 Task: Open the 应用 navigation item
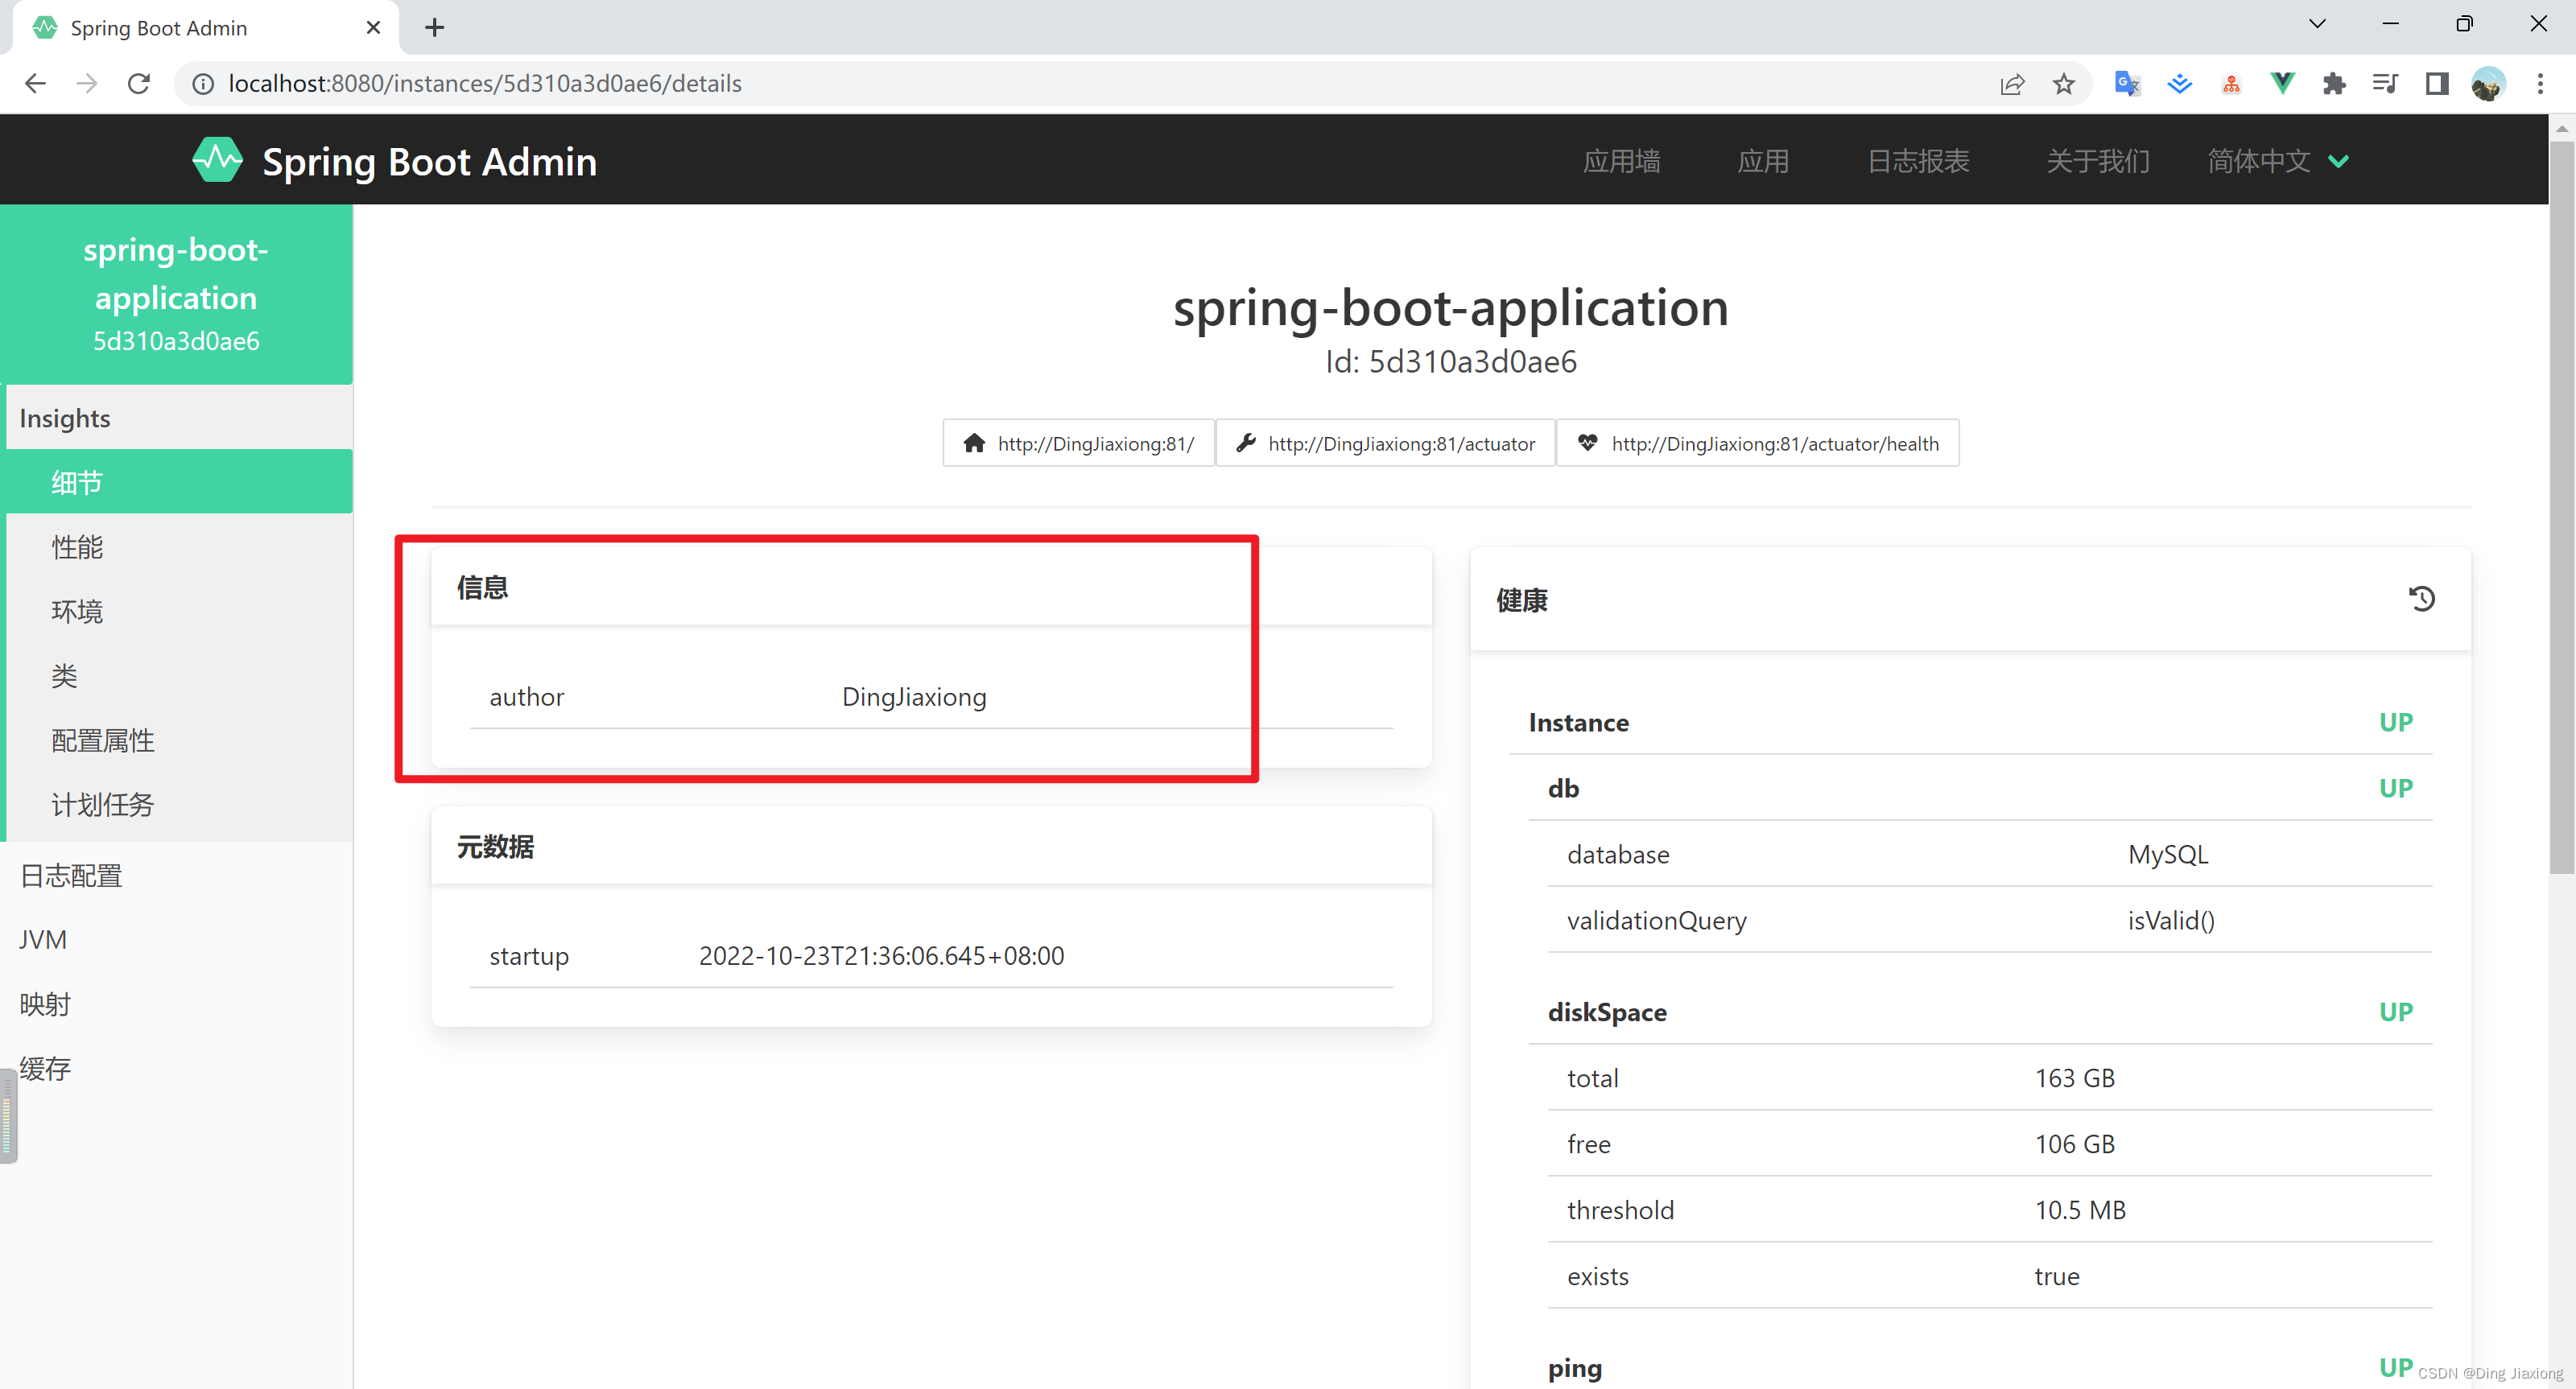coord(1763,161)
